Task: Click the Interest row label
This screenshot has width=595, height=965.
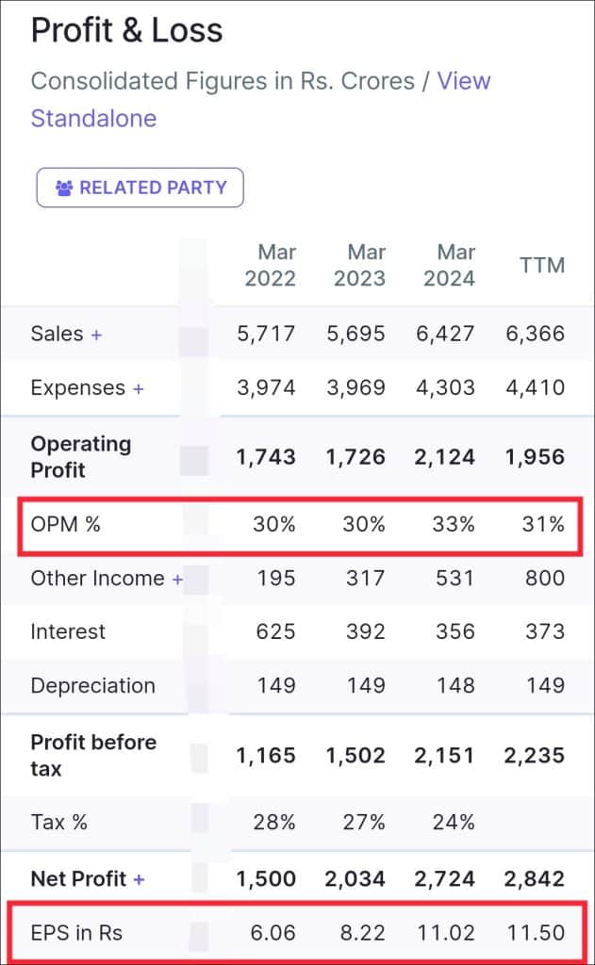Action: (x=68, y=631)
